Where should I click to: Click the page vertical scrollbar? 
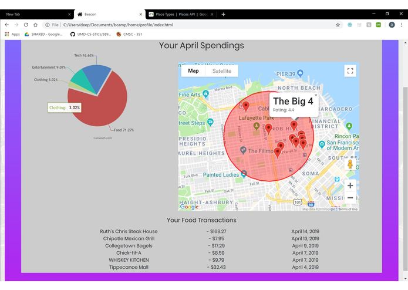pos(405,180)
